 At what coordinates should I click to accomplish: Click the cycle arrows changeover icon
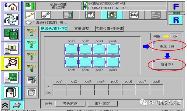pos(11,20)
